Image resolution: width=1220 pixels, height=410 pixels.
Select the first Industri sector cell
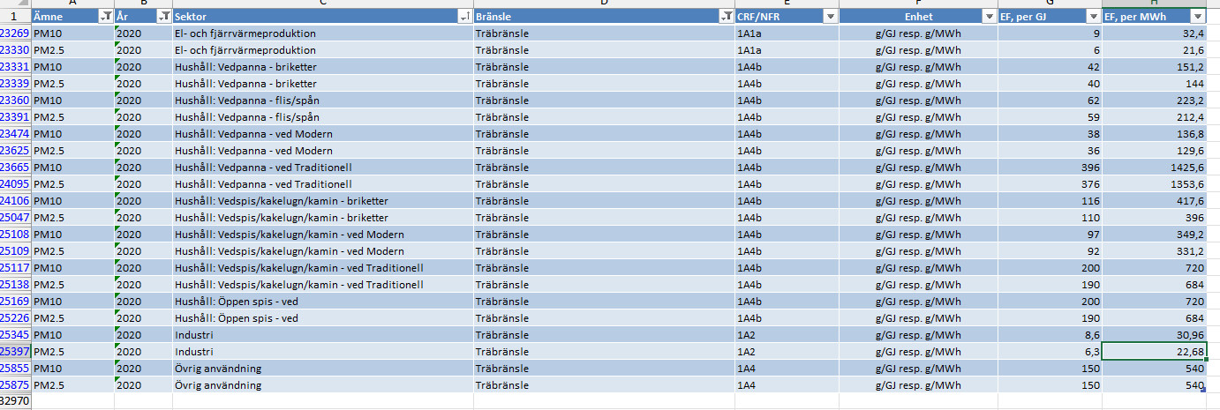(194, 335)
